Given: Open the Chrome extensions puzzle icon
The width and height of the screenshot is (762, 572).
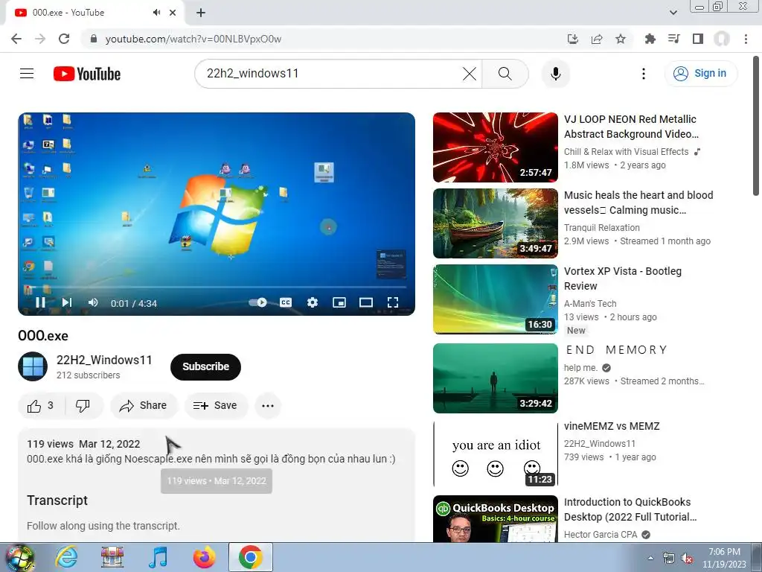Looking at the screenshot, I should coord(650,39).
